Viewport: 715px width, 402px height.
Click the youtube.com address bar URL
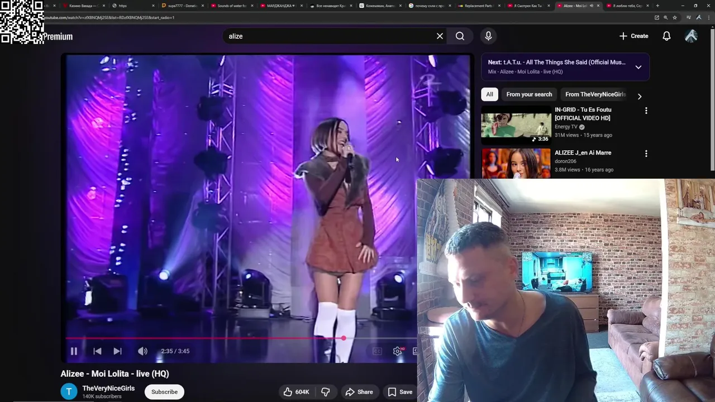coord(109,17)
